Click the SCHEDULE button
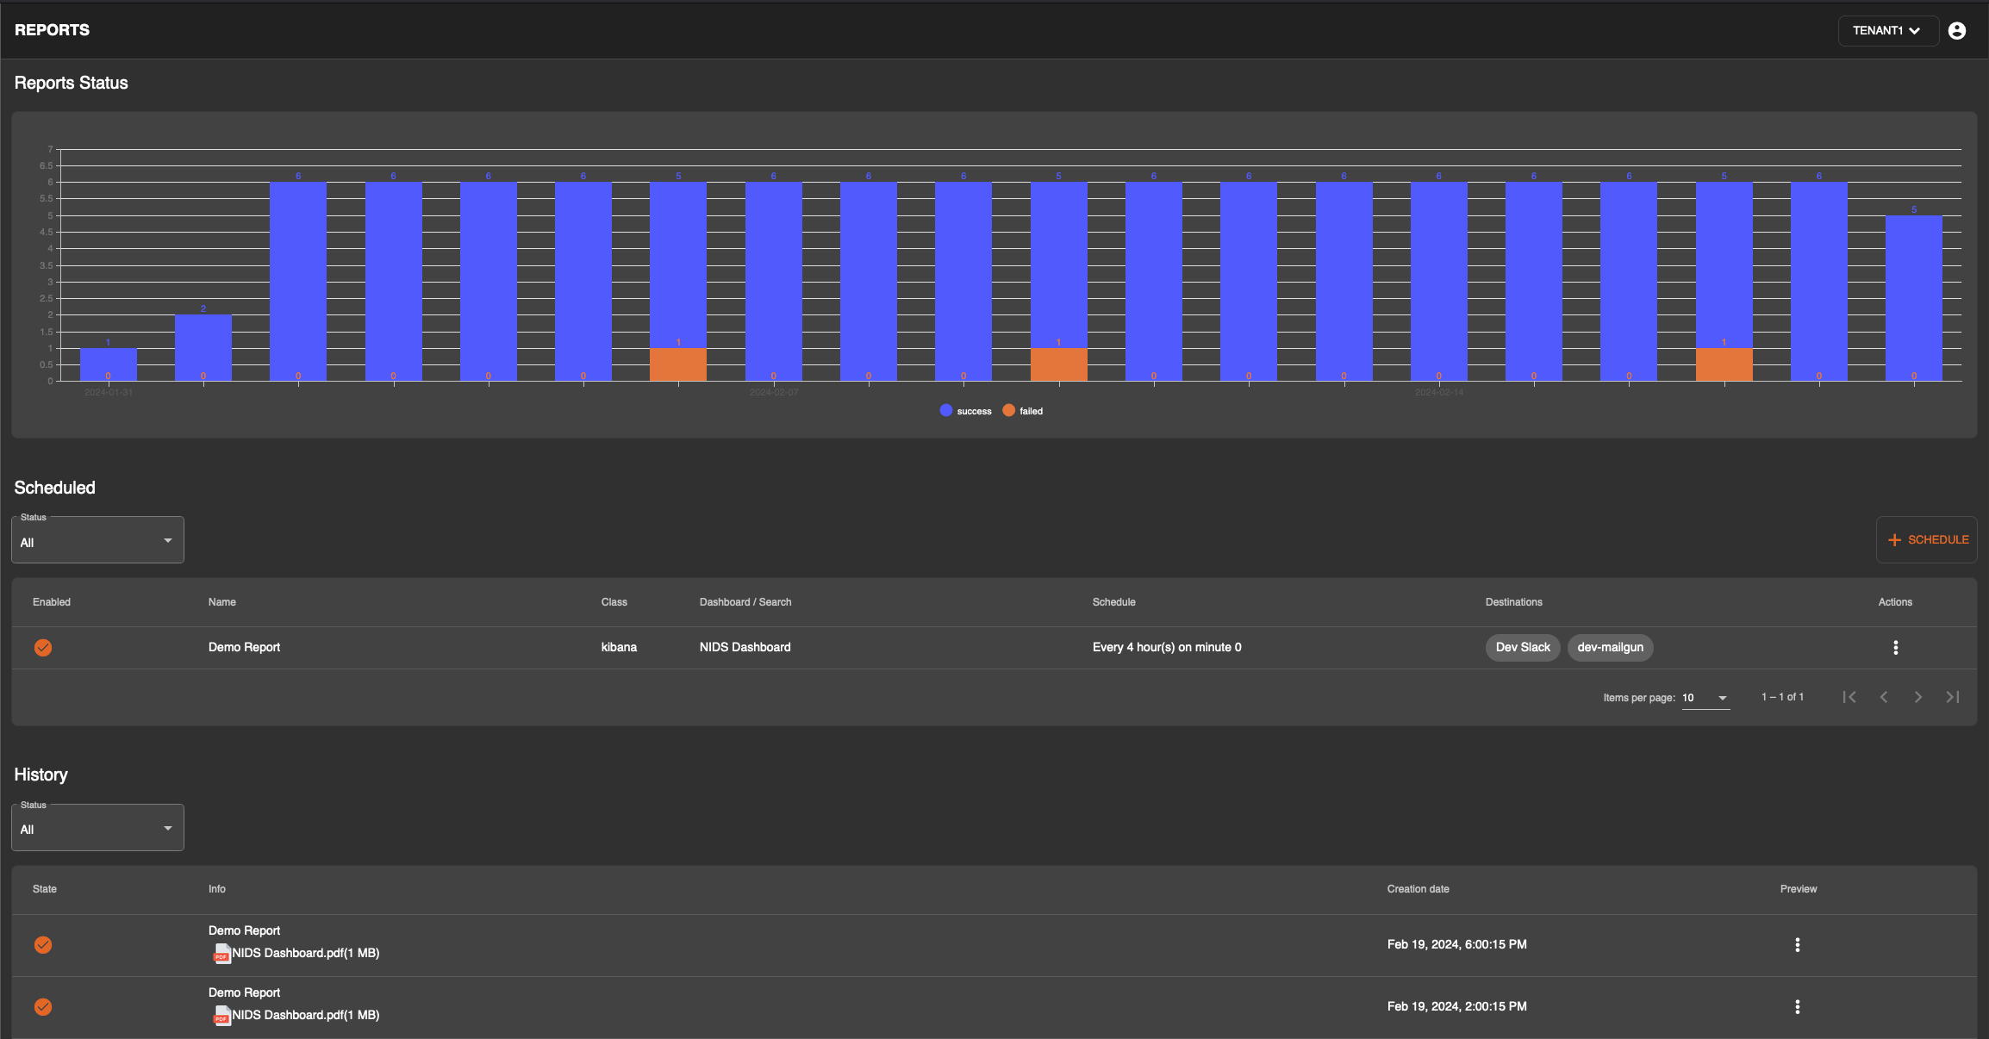Image resolution: width=1989 pixels, height=1039 pixels. (1927, 540)
